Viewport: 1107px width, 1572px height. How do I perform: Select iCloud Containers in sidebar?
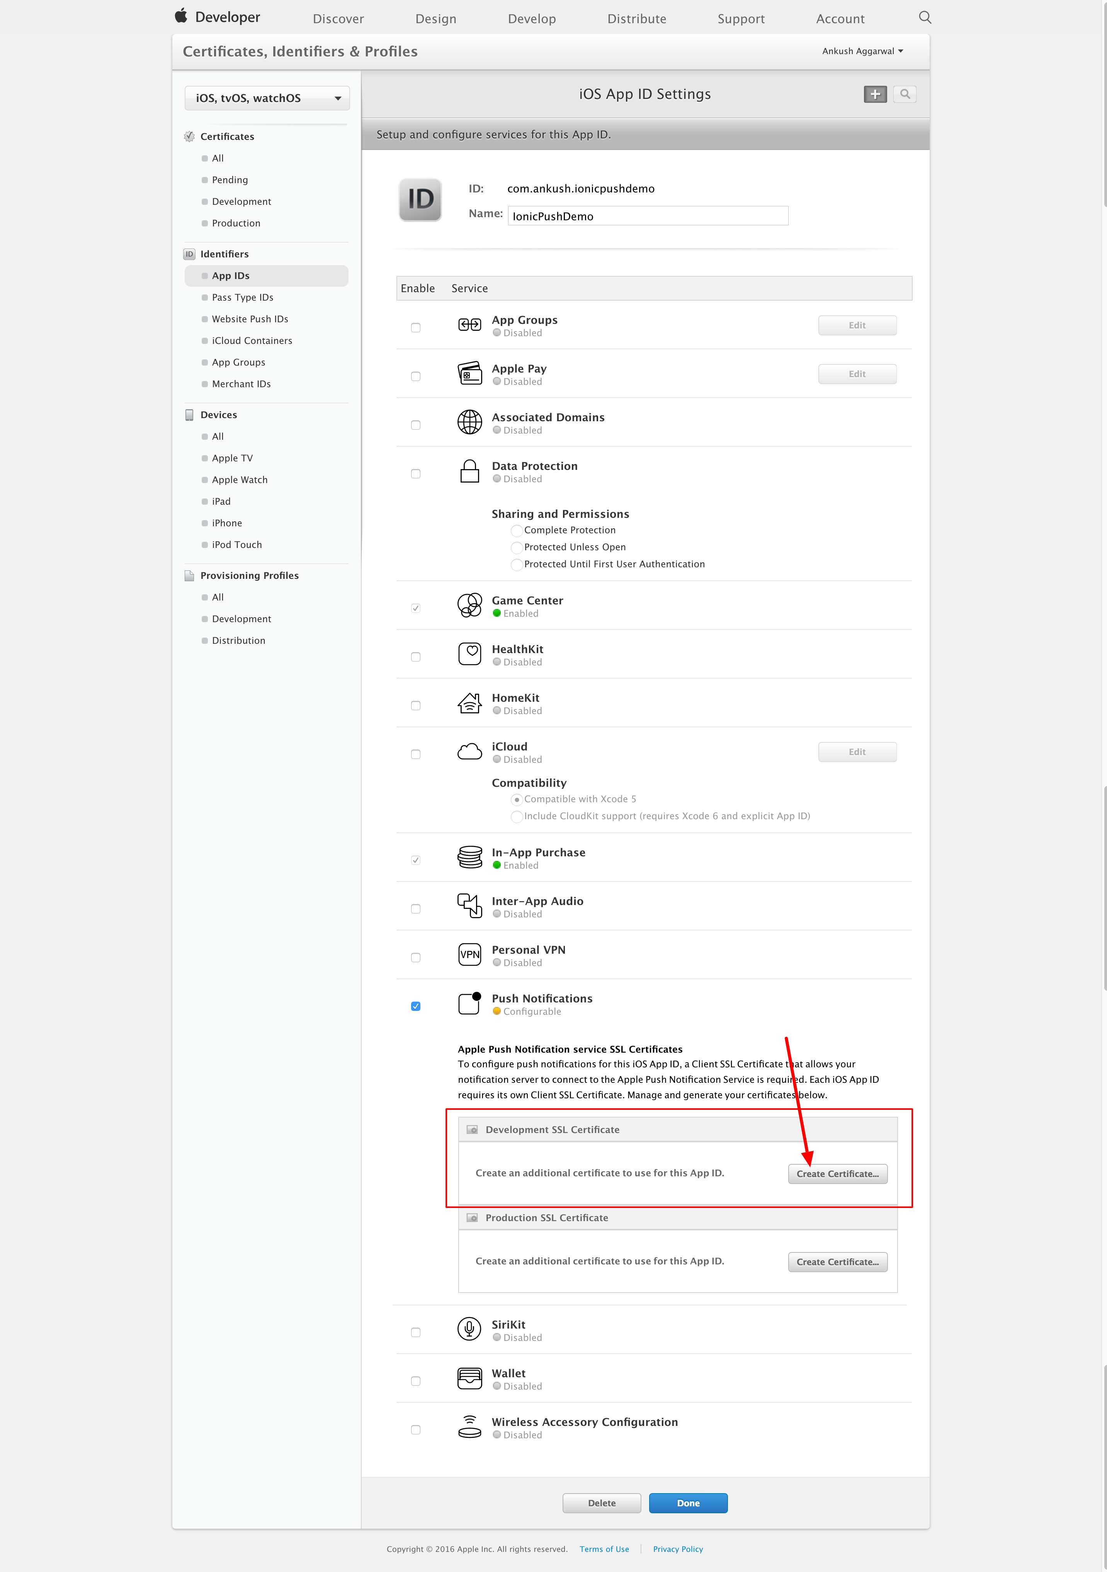tap(252, 341)
